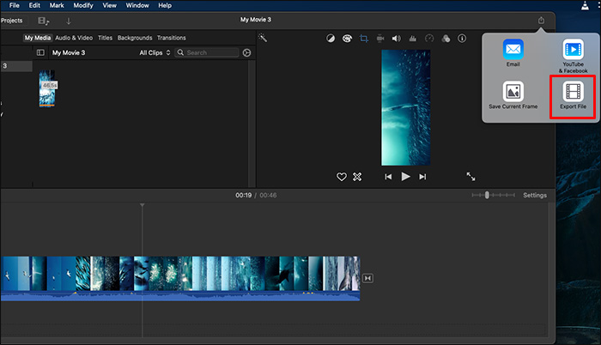
Task: Share the movie via Email
Action: point(513,50)
